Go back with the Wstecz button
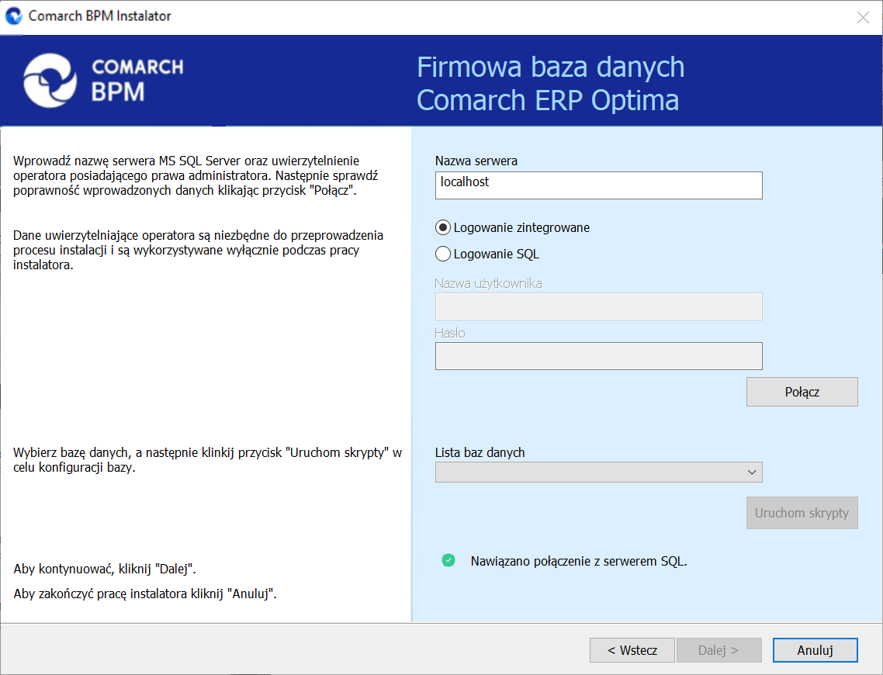 (x=632, y=650)
